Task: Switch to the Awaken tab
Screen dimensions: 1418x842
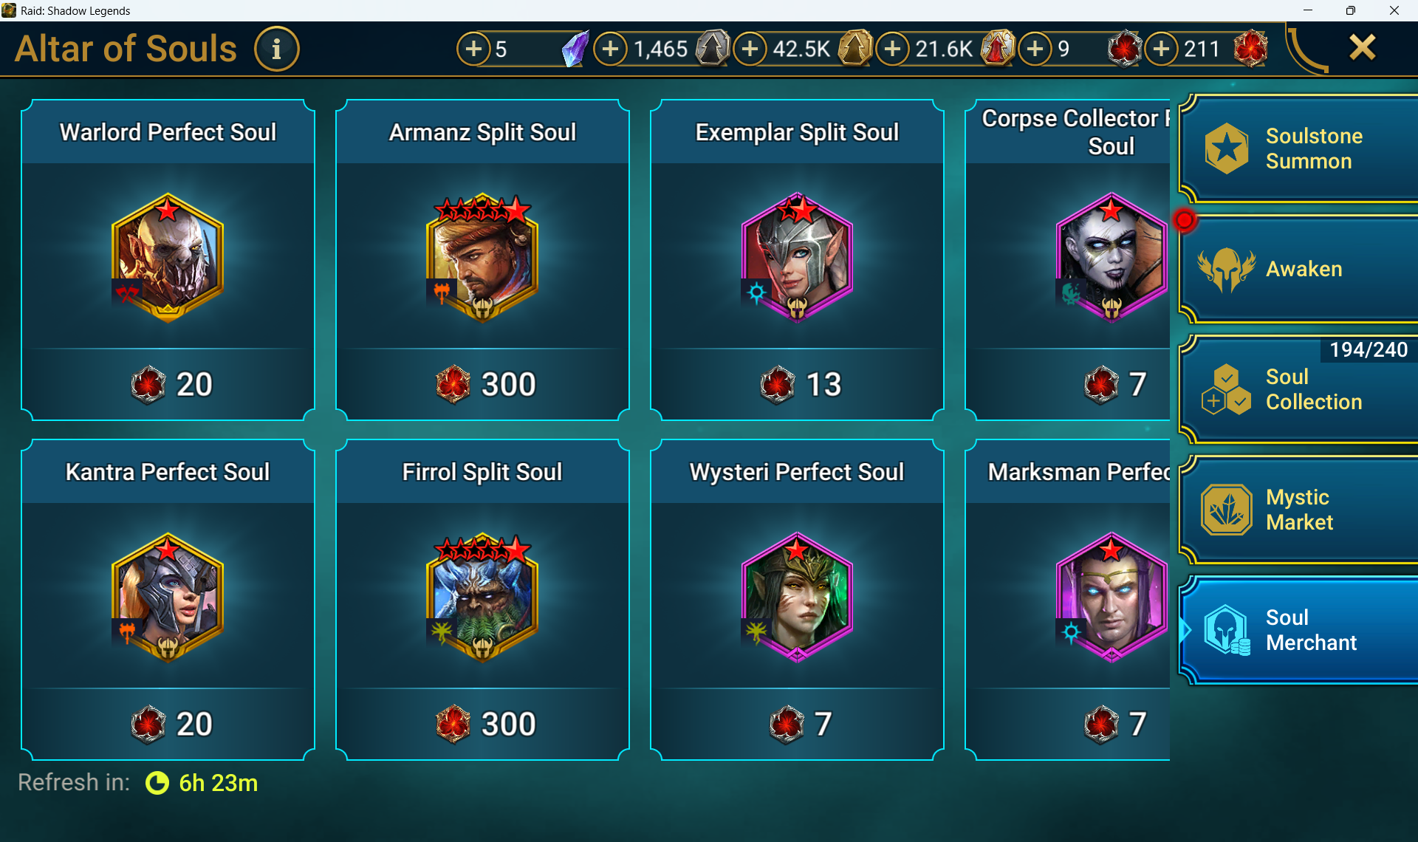Action: pos(1299,270)
